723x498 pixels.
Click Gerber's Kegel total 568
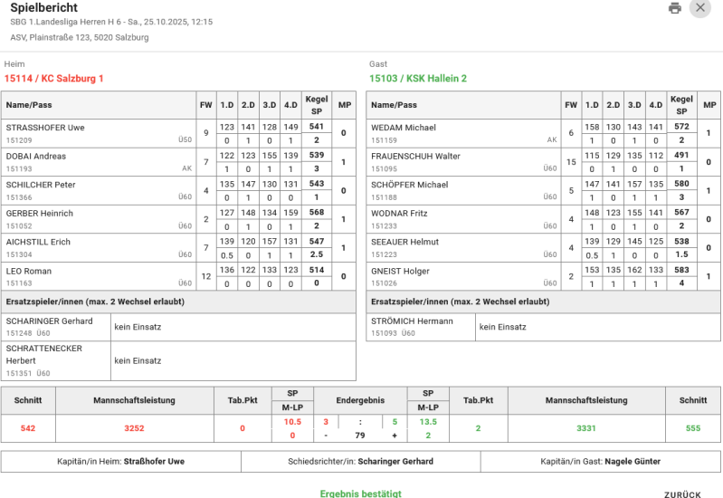click(317, 212)
